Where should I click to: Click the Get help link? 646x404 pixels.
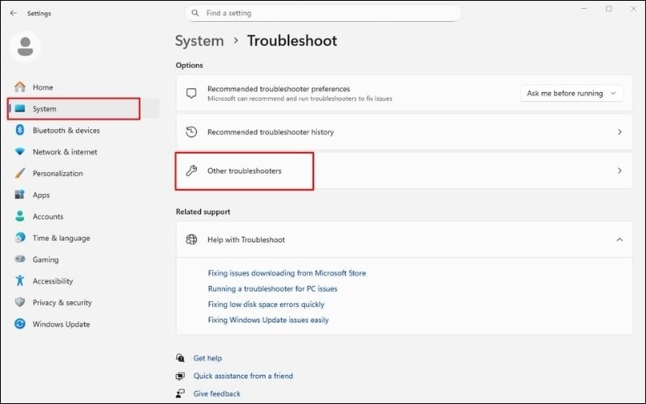[x=208, y=358]
